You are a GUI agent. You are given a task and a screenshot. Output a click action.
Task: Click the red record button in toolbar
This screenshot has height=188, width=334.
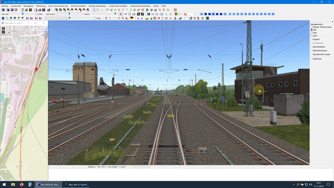pos(121,14)
